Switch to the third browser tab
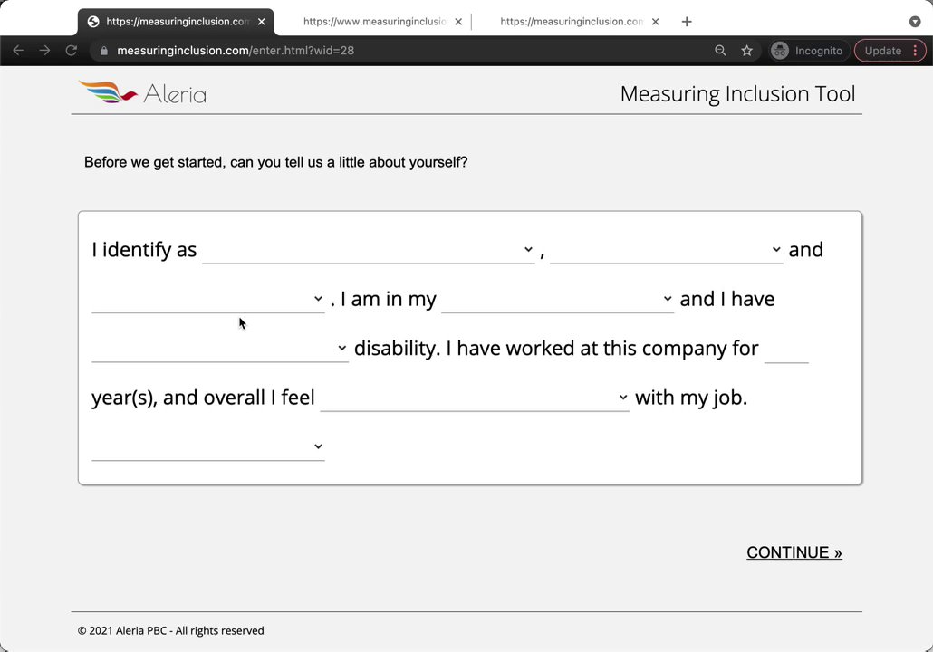This screenshot has width=933, height=652. [571, 21]
